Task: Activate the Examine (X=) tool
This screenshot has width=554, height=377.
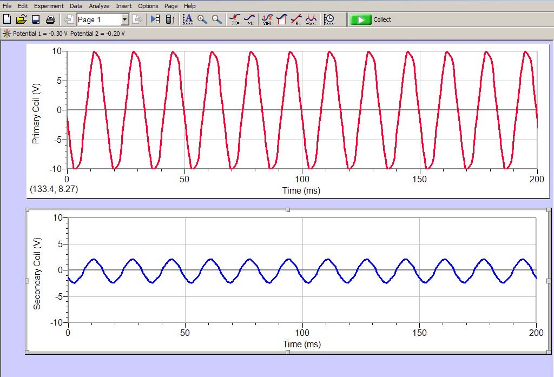Action: [x=235, y=19]
